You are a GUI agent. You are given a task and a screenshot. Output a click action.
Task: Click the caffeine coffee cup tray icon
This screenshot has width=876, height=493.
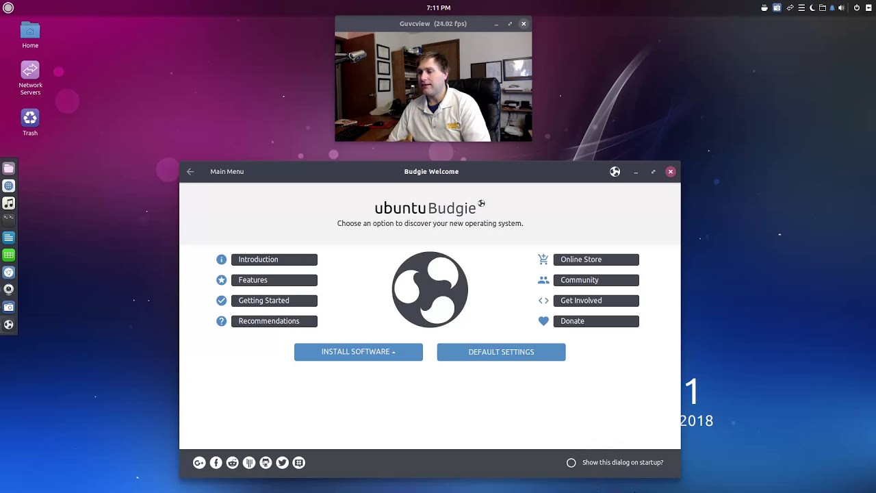click(x=764, y=8)
